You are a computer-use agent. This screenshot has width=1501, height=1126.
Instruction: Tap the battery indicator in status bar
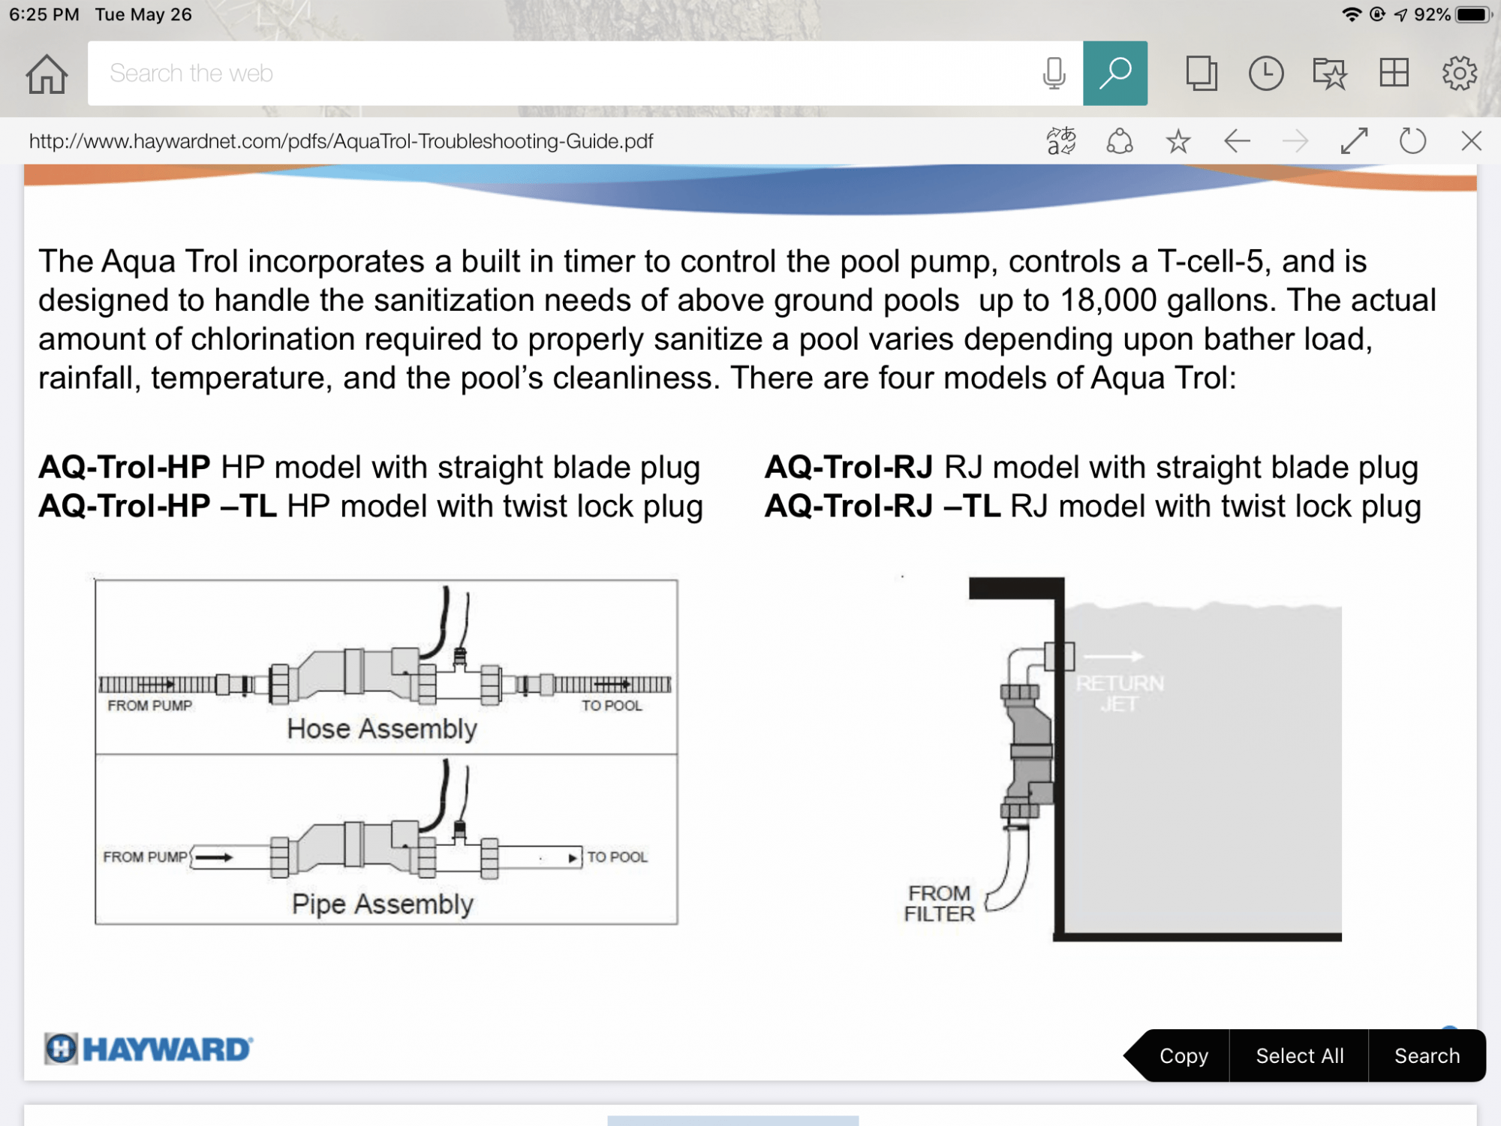[1472, 14]
